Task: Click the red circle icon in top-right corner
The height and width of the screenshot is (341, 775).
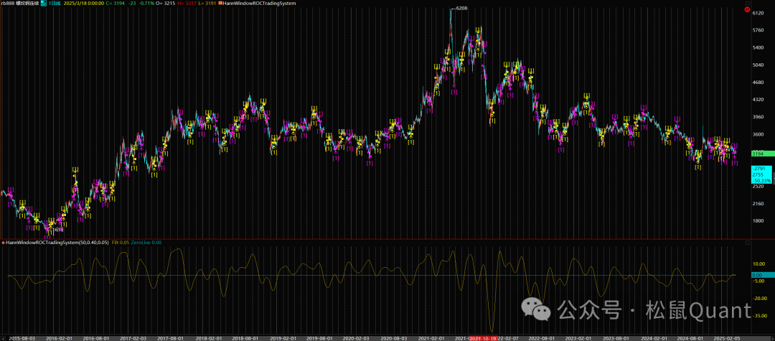Action: 747,10
